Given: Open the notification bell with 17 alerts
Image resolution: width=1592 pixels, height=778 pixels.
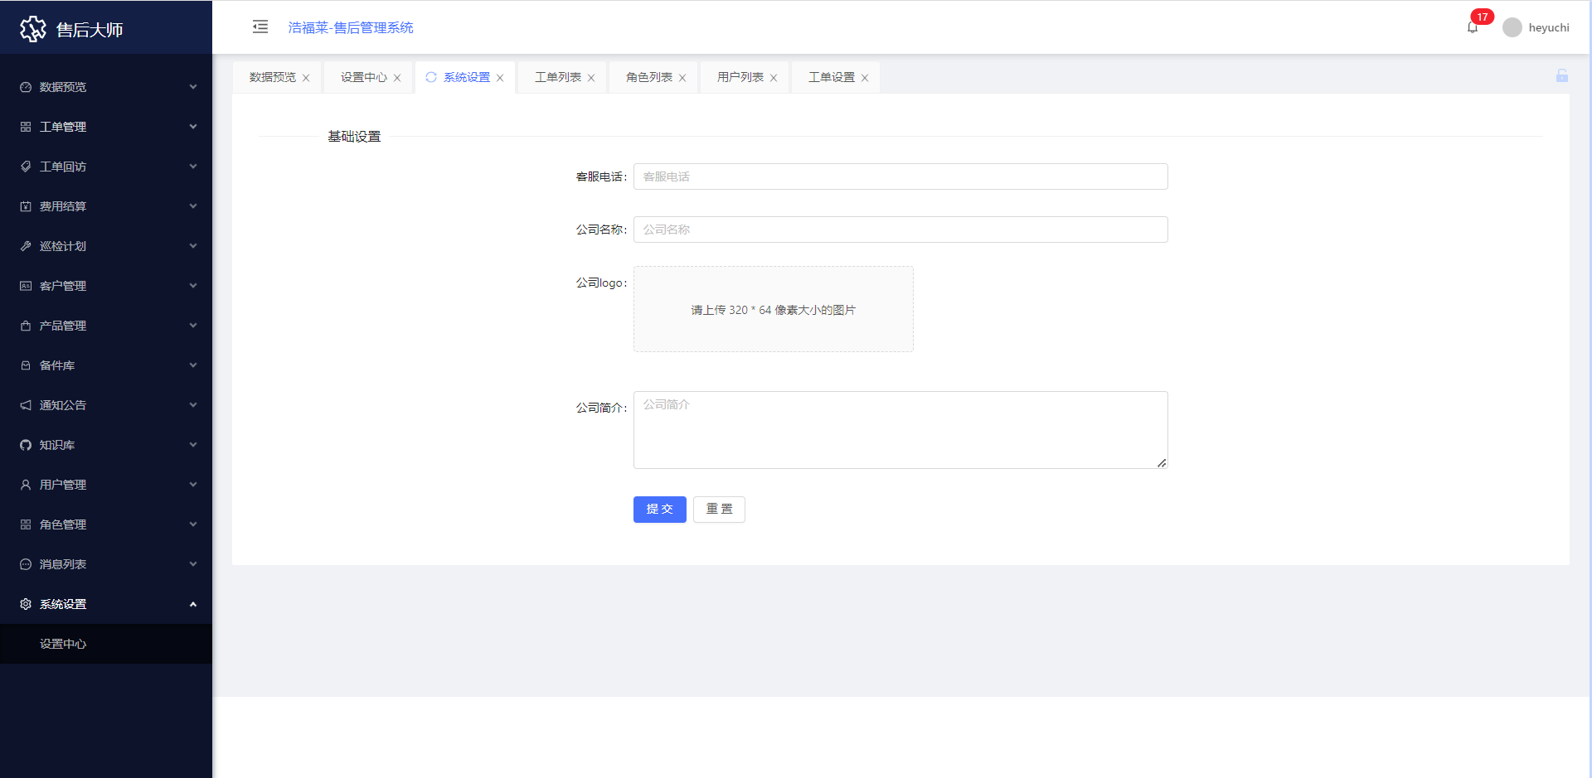Looking at the screenshot, I should 1473,27.
